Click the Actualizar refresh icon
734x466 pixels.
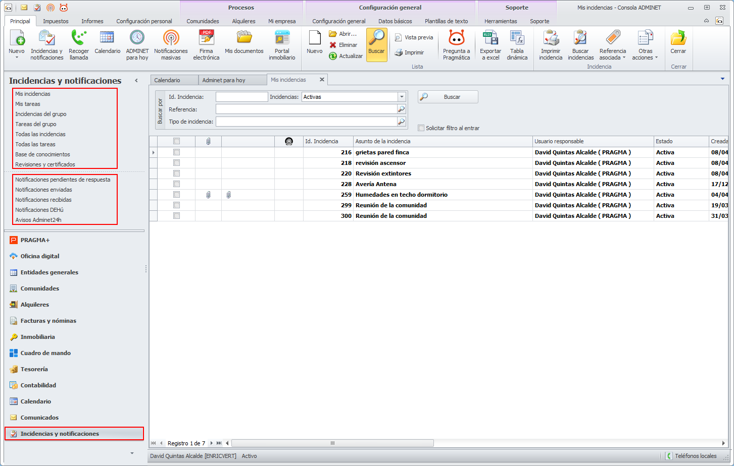(x=333, y=56)
